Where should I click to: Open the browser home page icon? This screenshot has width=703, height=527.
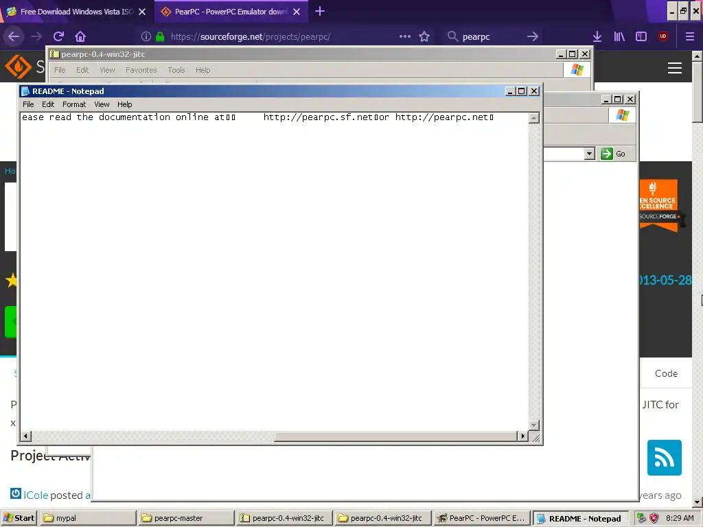click(x=80, y=36)
